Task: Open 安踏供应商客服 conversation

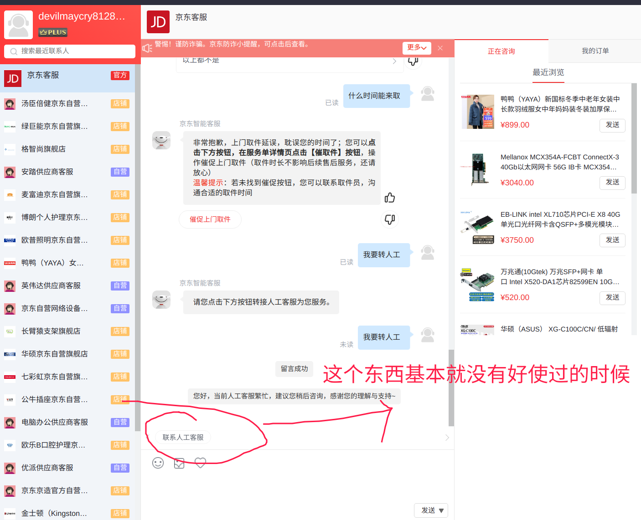Action: point(67,172)
